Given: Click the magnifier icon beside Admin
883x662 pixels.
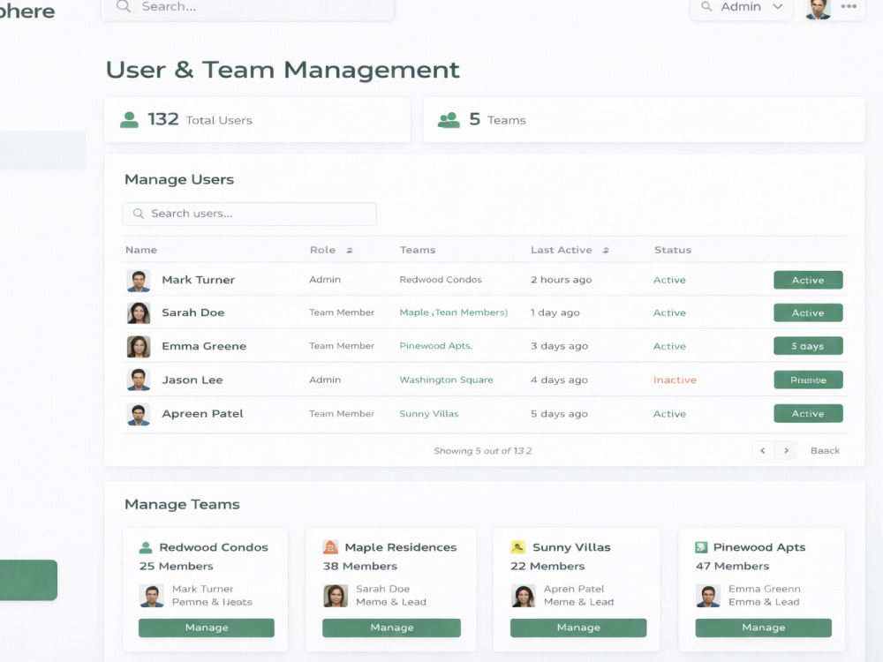Looking at the screenshot, I should coord(706,7).
